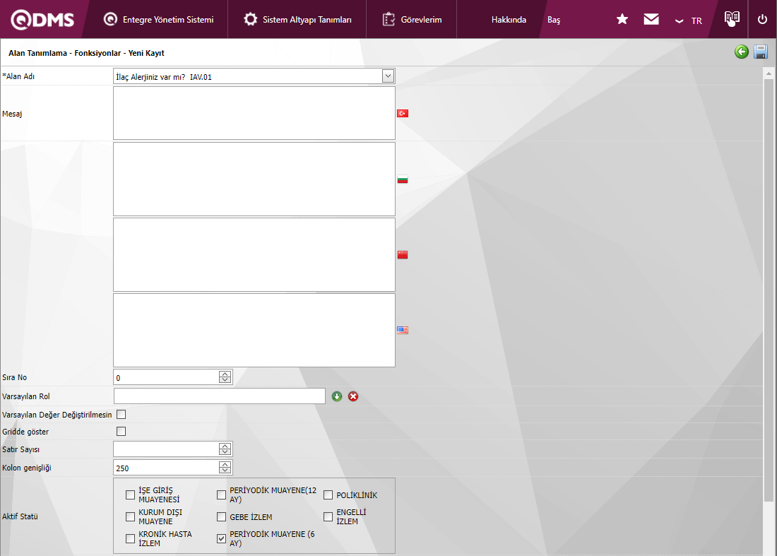Open Entegre Yönetim Sistemi menu

point(158,19)
